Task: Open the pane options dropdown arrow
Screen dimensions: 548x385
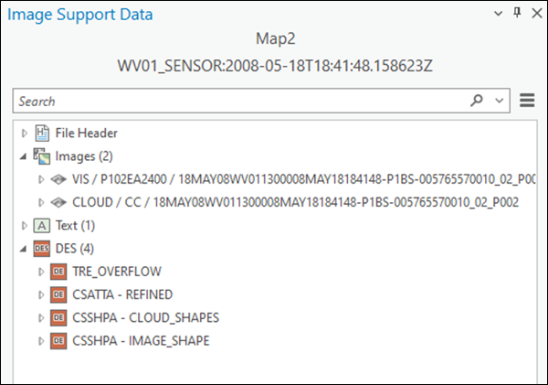Action: (x=498, y=14)
